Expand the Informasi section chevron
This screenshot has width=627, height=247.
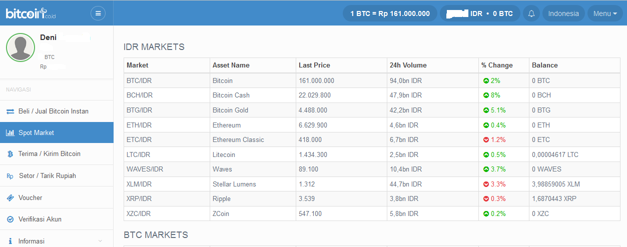click(x=100, y=241)
